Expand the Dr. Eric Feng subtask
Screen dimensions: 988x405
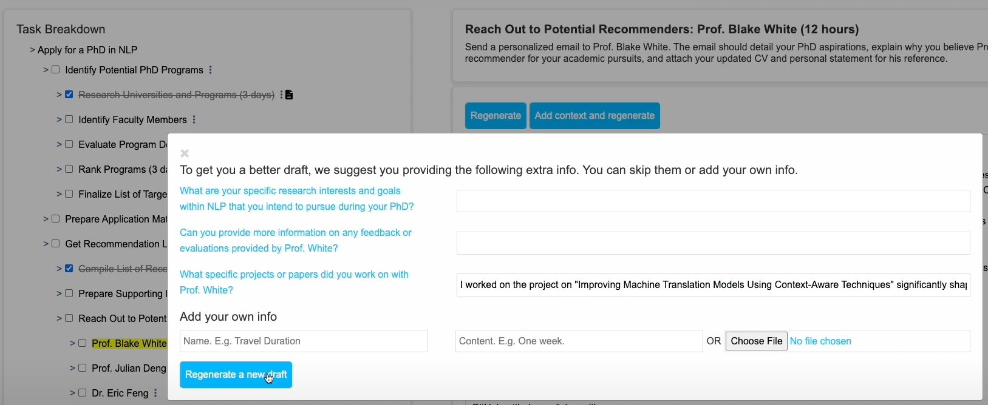(72, 393)
